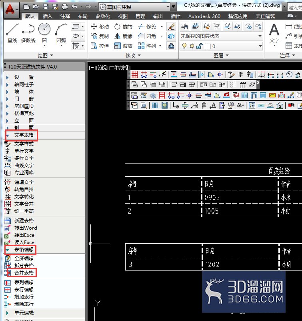Click 删除表行 in the sidebar
Viewport: 302px width, 321px height.
[x=24, y=304]
